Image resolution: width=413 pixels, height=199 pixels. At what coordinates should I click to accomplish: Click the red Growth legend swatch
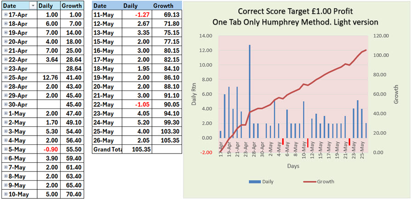pos(311,182)
